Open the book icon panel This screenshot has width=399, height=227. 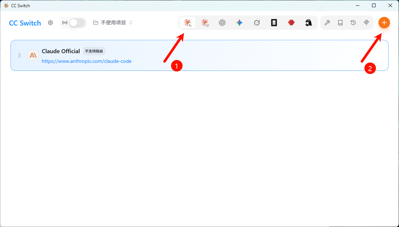340,23
